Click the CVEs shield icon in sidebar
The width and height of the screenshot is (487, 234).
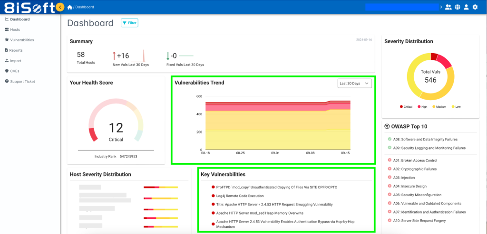[x=7, y=71]
